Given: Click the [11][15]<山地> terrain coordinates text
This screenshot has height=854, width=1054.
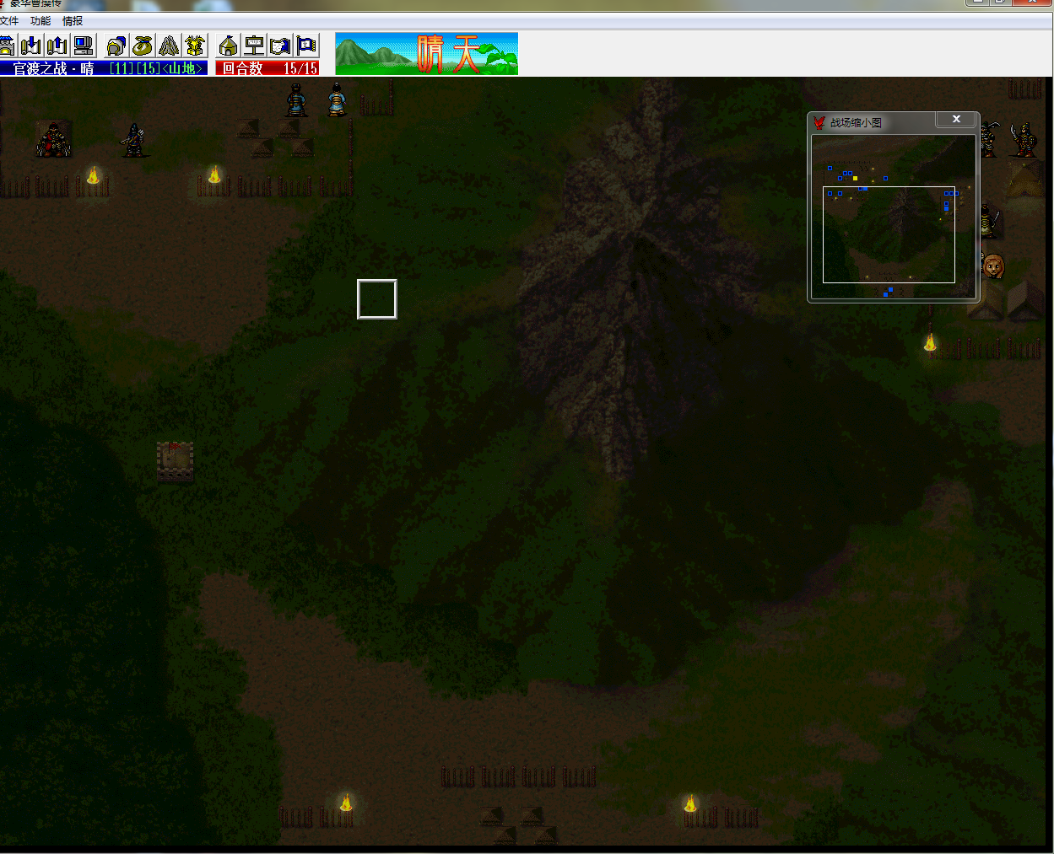Looking at the screenshot, I should click(157, 68).
